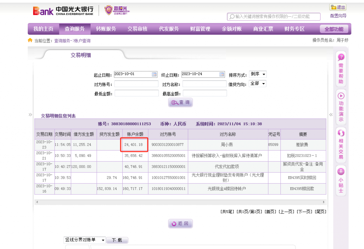Click the 下载 download button

click(x=117, y=240)
